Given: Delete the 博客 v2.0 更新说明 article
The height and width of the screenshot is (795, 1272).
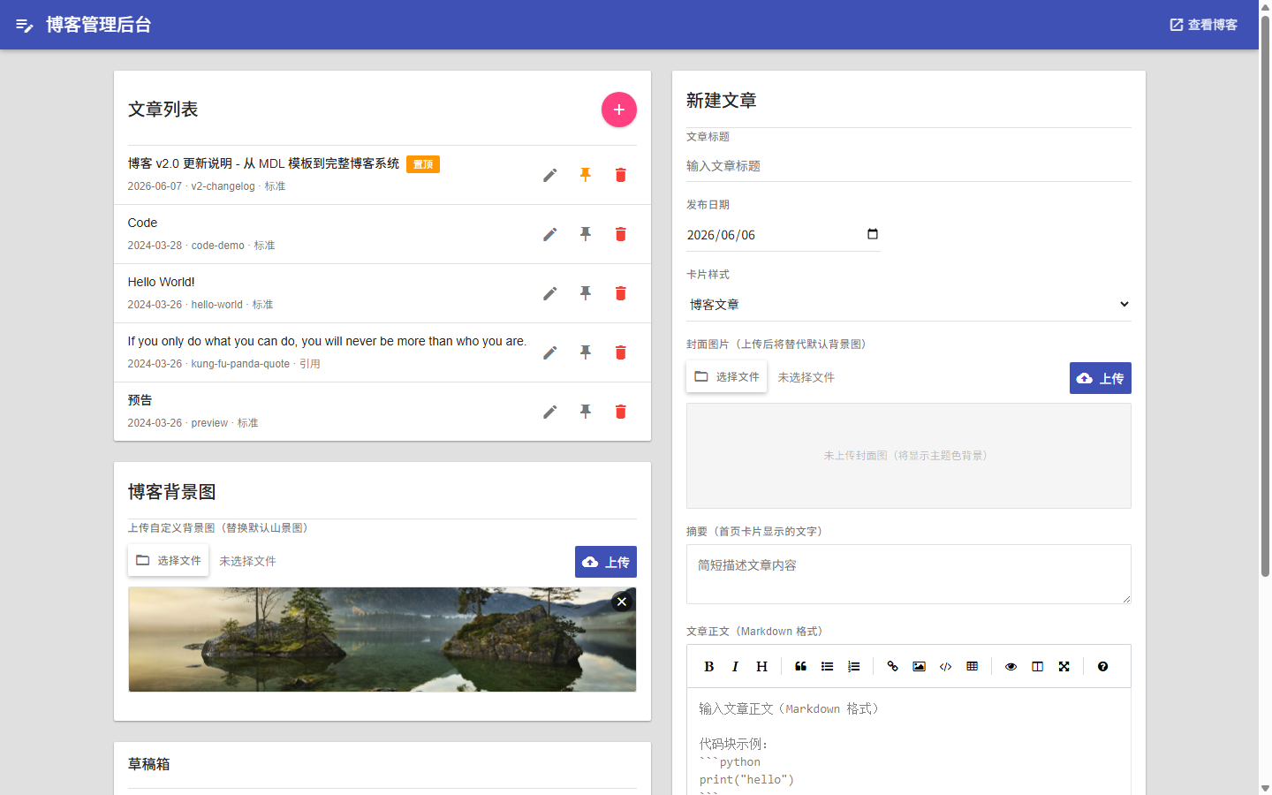Looking at the screenshot, I should tap(621, 175).
